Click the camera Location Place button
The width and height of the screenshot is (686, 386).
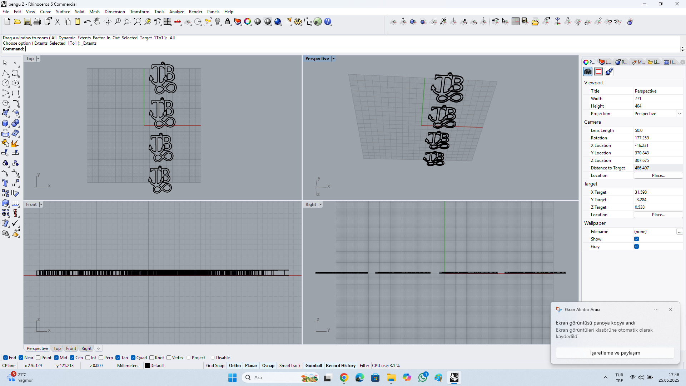pos(658,175)
